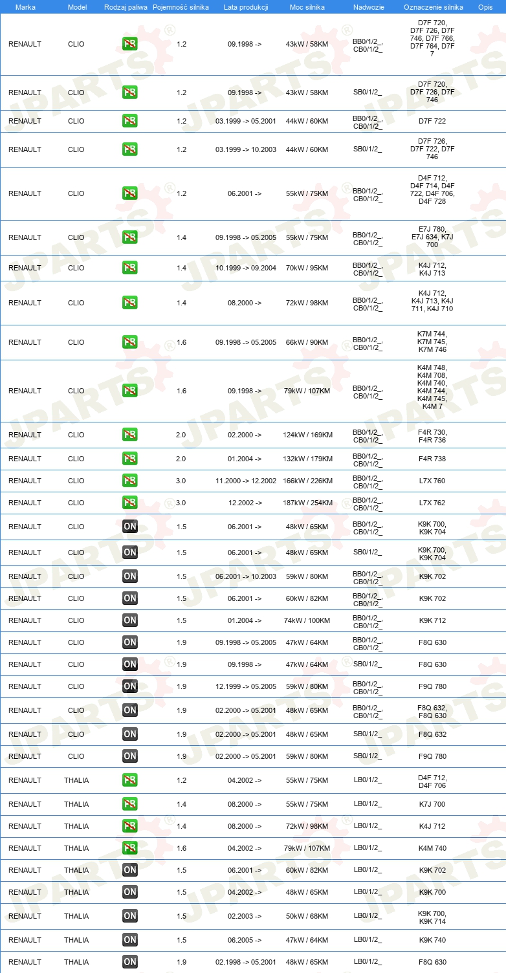Click the K9K 712 engine code cell

click(432, 620)
